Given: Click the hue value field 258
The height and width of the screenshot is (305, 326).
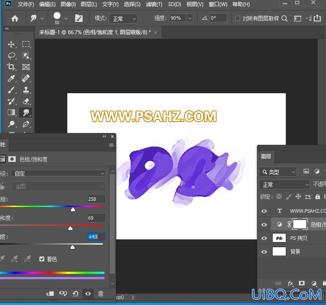Looking at the screenshot, I should pyautogui.click(x=96, y=199).
